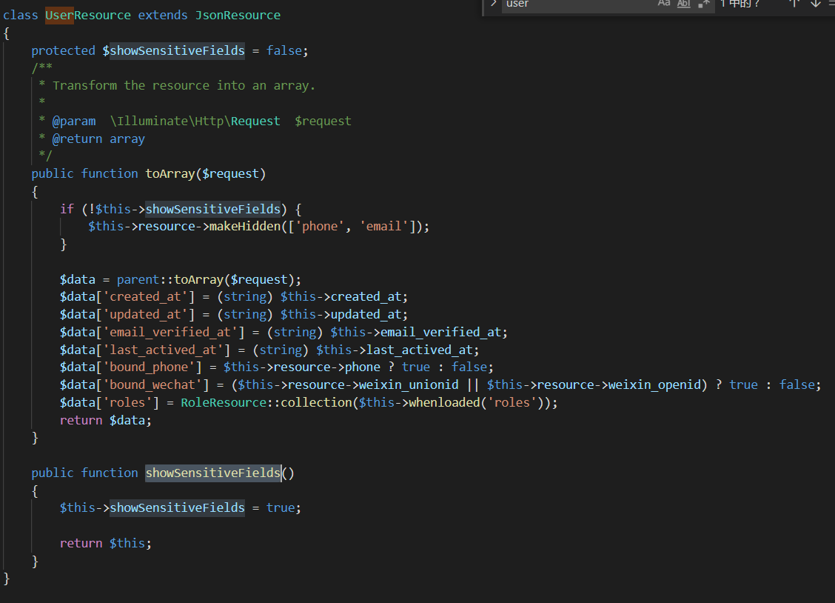
Task: Click "RoleResource" class reference
Action: [x=223, y=403]
